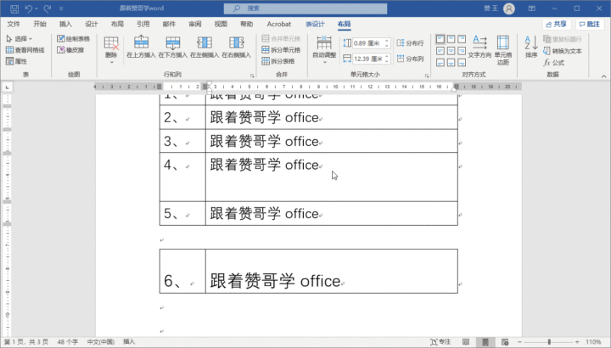Click the Undo arrow icon
Image resolution: width=611 pixels, height=348 pixels.
pyautogui.click(x=29, y=8)
